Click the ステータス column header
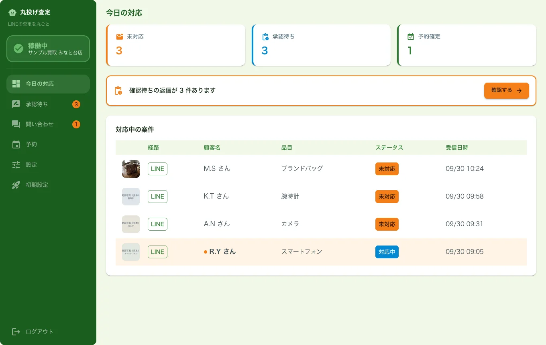 tap(389, 148)
